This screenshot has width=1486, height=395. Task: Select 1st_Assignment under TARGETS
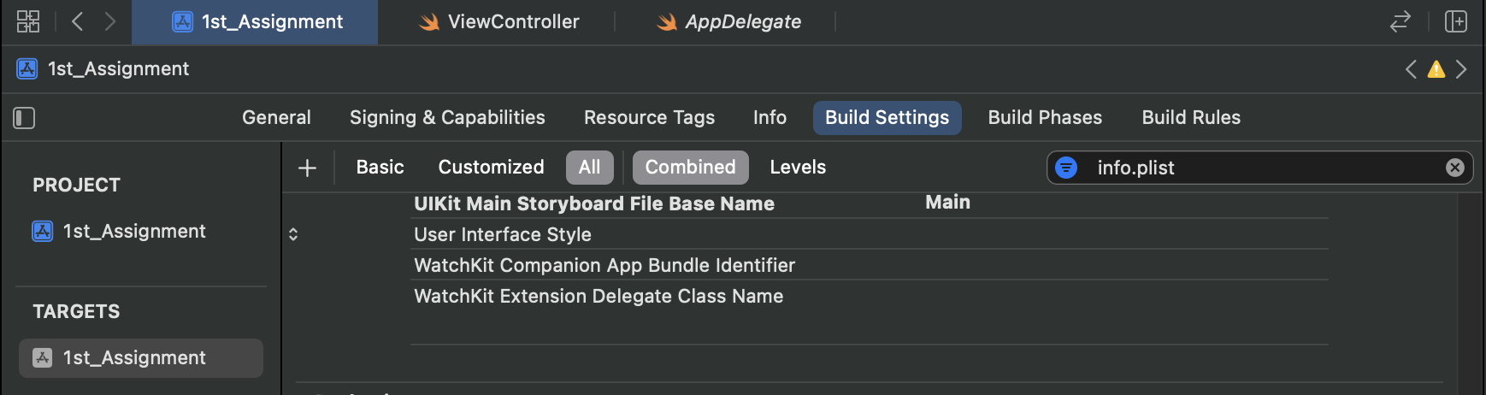click(141, 358)
